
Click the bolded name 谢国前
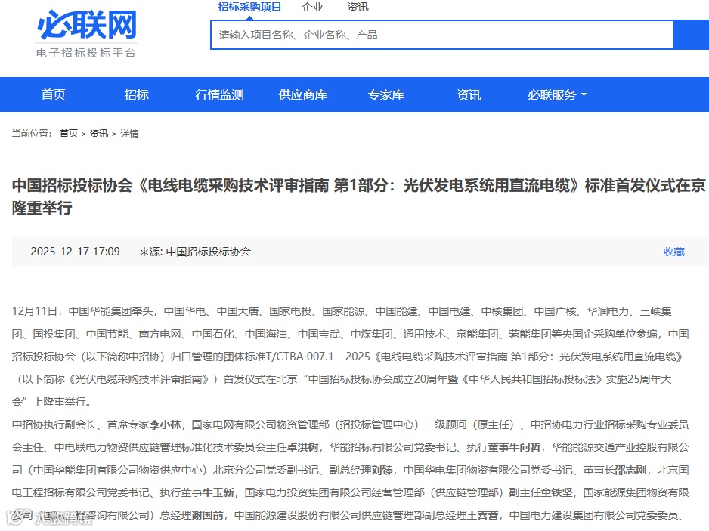pyautogui.click(x=208, y=514)
